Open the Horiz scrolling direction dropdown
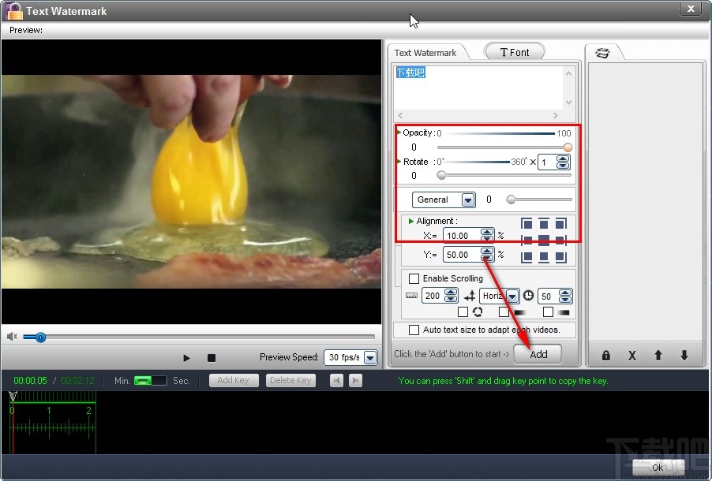The image size is (712, 481). click(510, 295)
